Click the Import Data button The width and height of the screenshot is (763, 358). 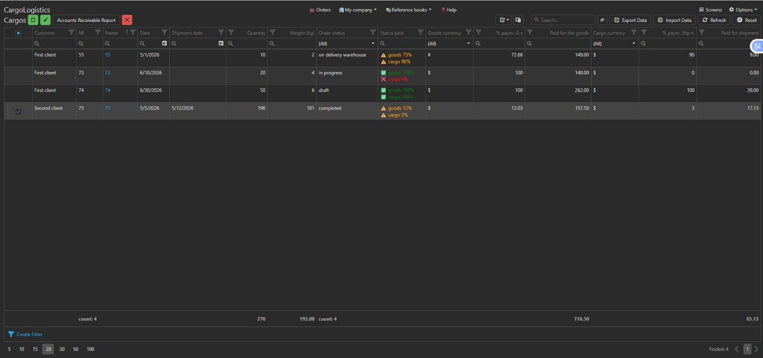point(674,20)
